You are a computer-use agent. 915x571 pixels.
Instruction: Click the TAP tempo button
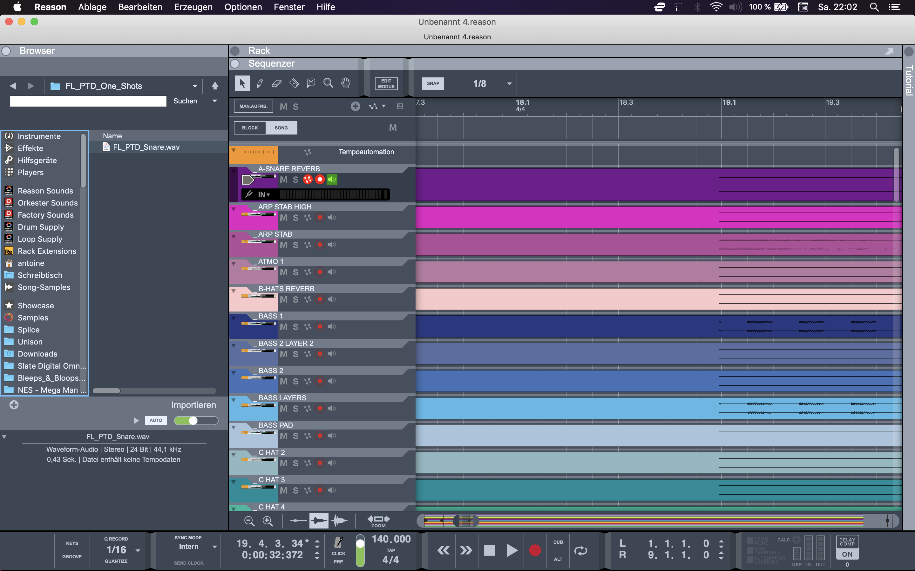390,550
